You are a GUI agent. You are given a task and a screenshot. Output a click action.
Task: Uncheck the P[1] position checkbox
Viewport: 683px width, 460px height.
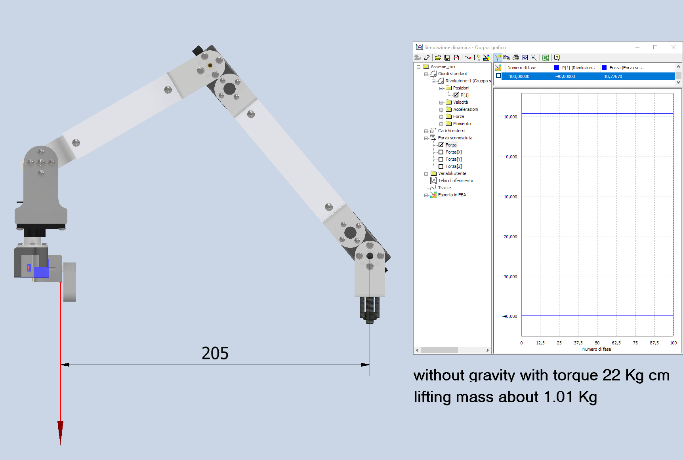pyautogui.click(x=456, y=95)
